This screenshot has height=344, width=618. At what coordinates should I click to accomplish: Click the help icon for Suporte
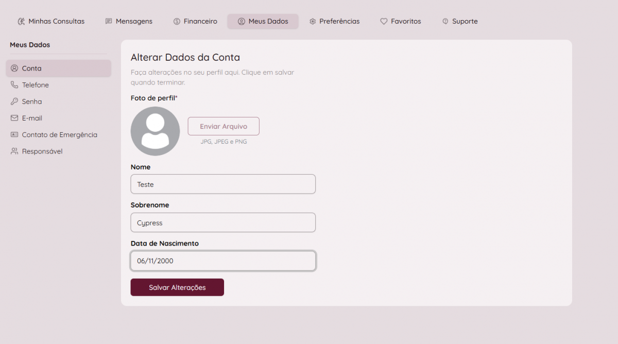coord(445,22)
